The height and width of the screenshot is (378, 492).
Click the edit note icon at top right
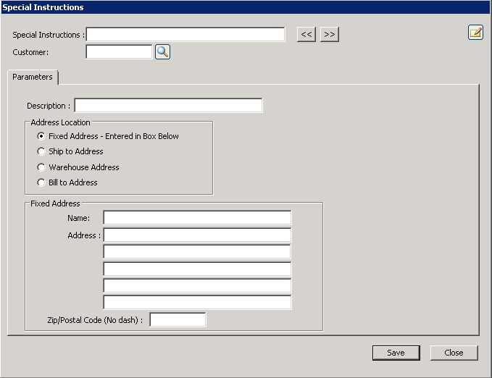click(x=475, y=32)
